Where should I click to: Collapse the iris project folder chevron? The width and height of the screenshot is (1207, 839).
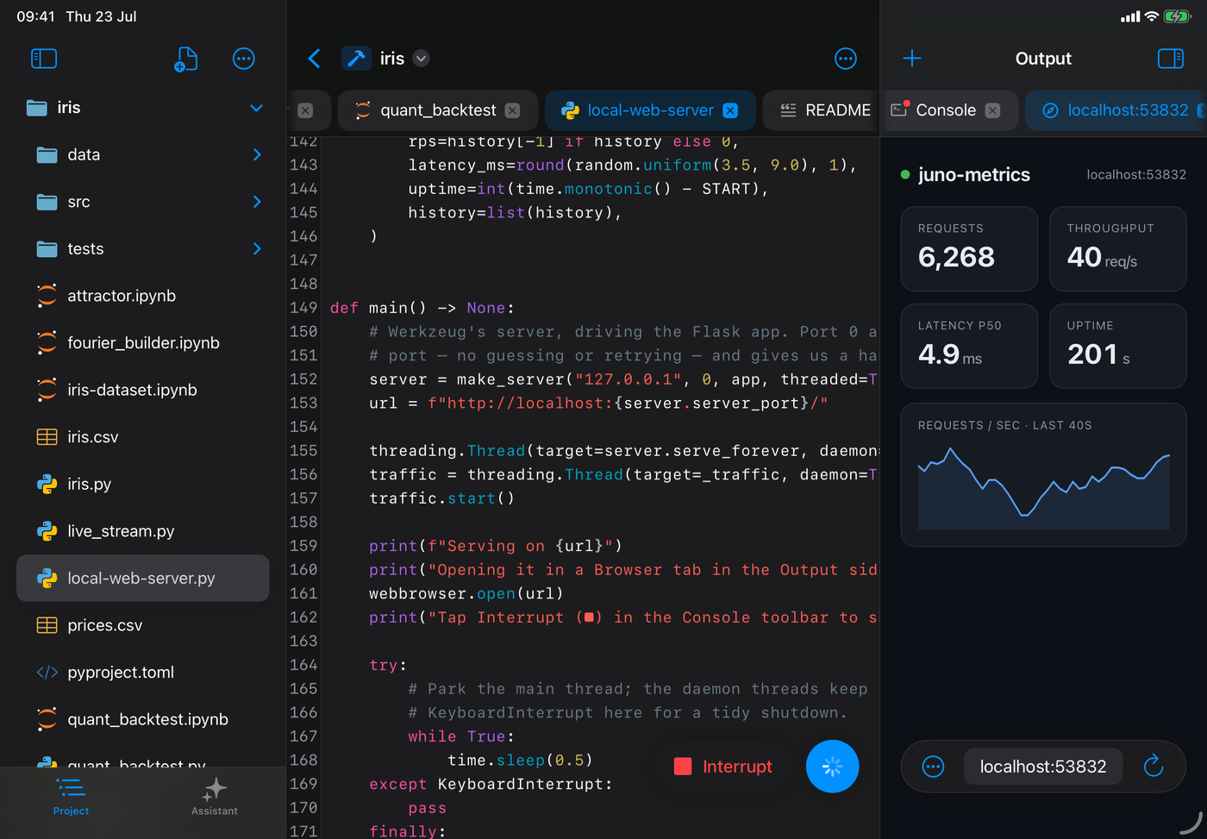coord(256,108)
